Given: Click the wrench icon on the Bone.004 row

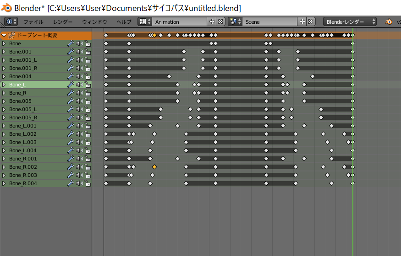Looking at the screenshot, I should tap(71, 76).
